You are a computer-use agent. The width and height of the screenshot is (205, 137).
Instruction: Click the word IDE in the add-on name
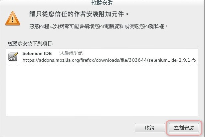[x=48, y=53]
